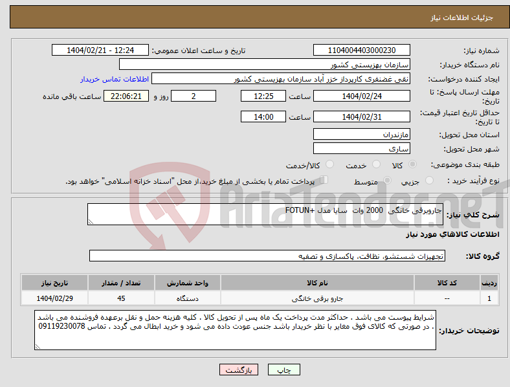Click the ردیف column header
510x387 pixels.
[x=489, y=283]
